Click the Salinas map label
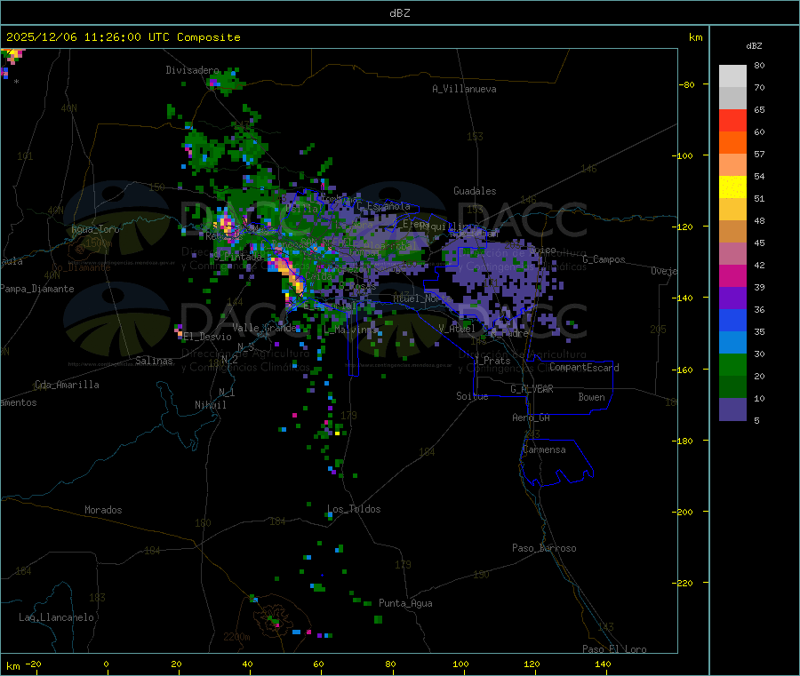Screen dimensions: 800x676 154,361
